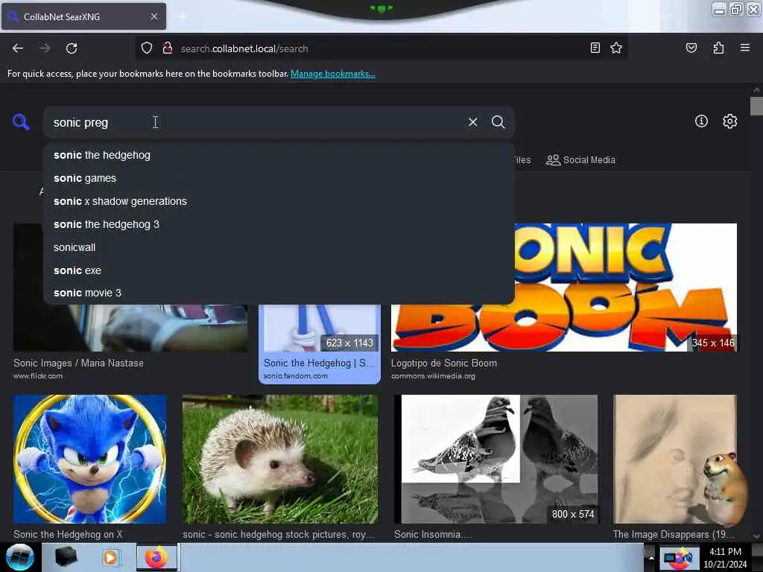This screenshot has width=763, height=572.
Task: Click the www.flickr.com source text
Action: coord(38,376)
